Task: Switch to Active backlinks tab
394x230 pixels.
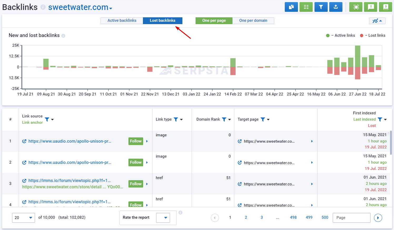Action: [x=122, y=20]
